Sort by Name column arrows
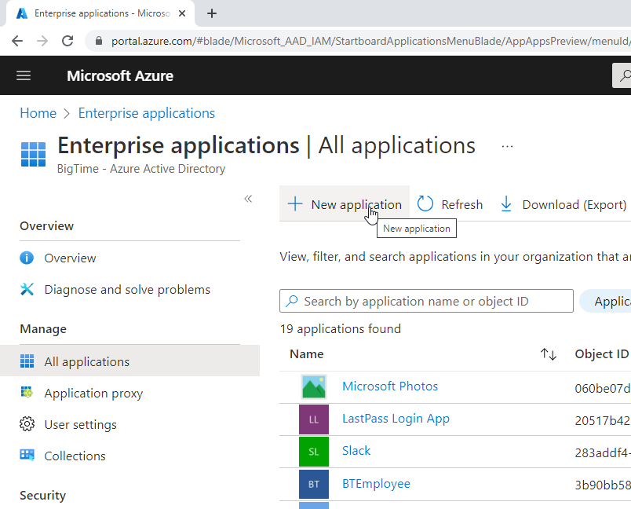The height and width of the screenshot is (509, 631). [x=548, y=354]
